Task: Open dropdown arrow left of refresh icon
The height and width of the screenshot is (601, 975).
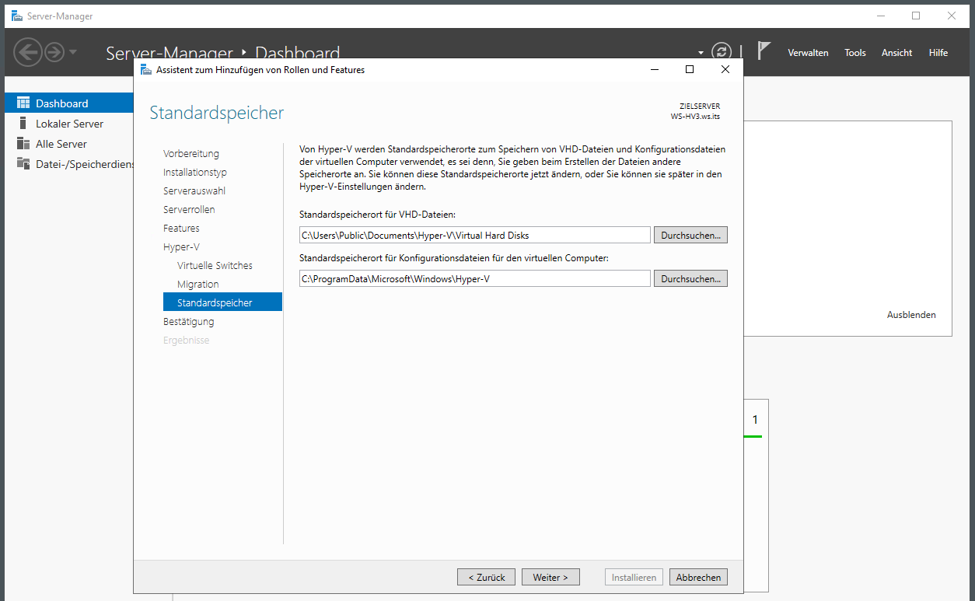Action: (701, 53)
